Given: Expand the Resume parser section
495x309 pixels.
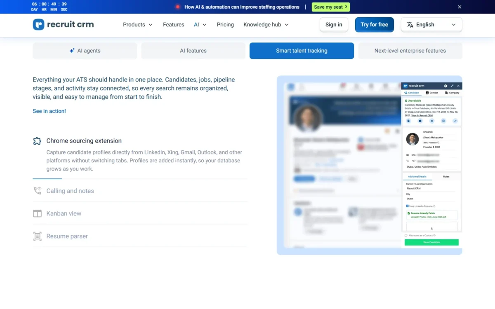Looking at the screenshot, I should 140,236.
